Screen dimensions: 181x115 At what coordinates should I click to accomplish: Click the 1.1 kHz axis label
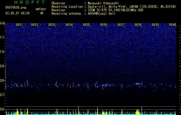[x=3, y=37]
